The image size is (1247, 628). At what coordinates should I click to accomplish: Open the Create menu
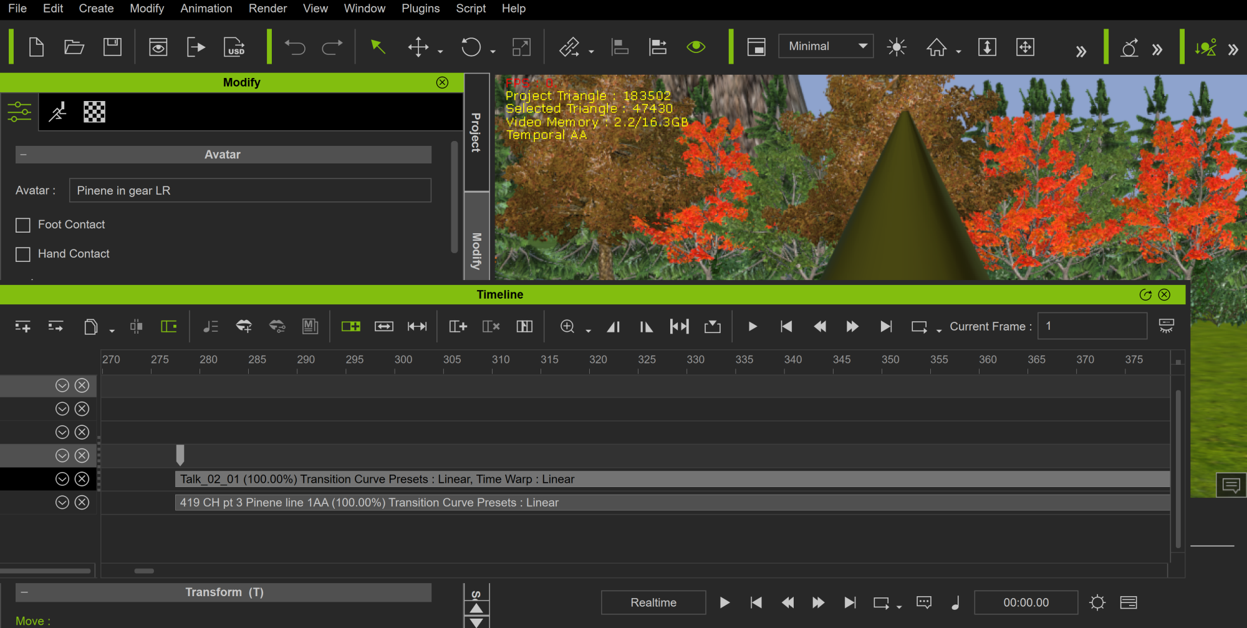[x=96, y=9]
